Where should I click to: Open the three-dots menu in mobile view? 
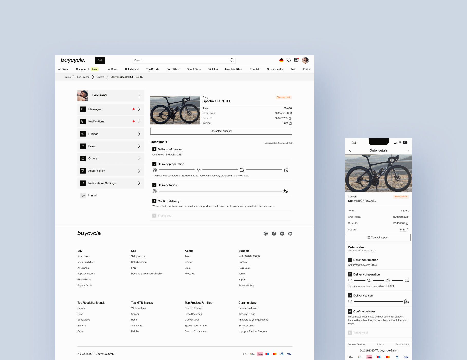click(x=407, y=150)
